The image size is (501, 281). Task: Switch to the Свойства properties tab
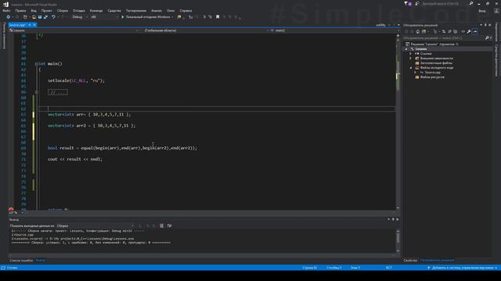point(410,260)
